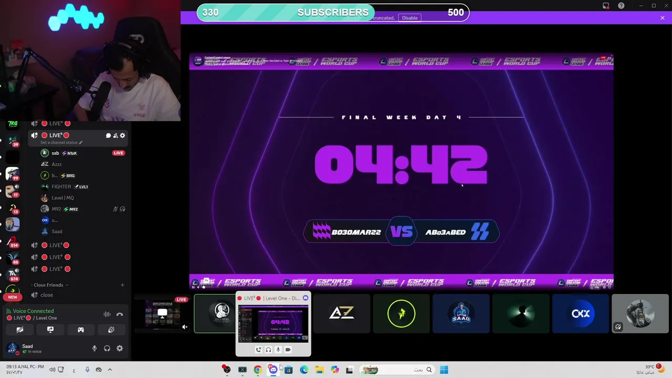This screenshot has width=672, height=378.
Task: Join the 'close' voice channel
Action: [x=78, y=295]
